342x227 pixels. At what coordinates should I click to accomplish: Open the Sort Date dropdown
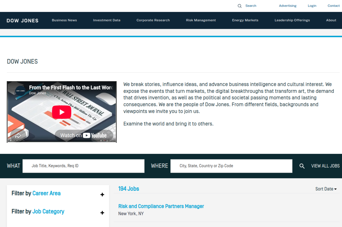(326, 189)
